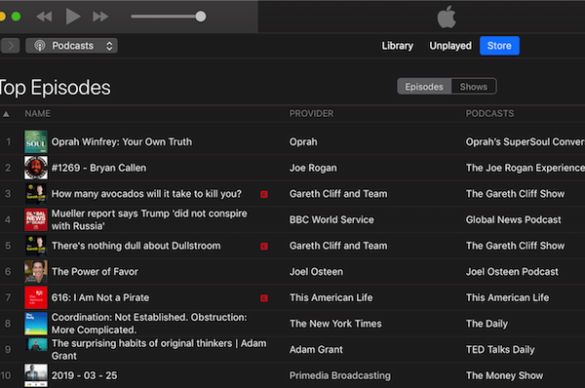
Task: Click the TED Talks Daily artwork thumbnail
Action: (x=36, y=345)
